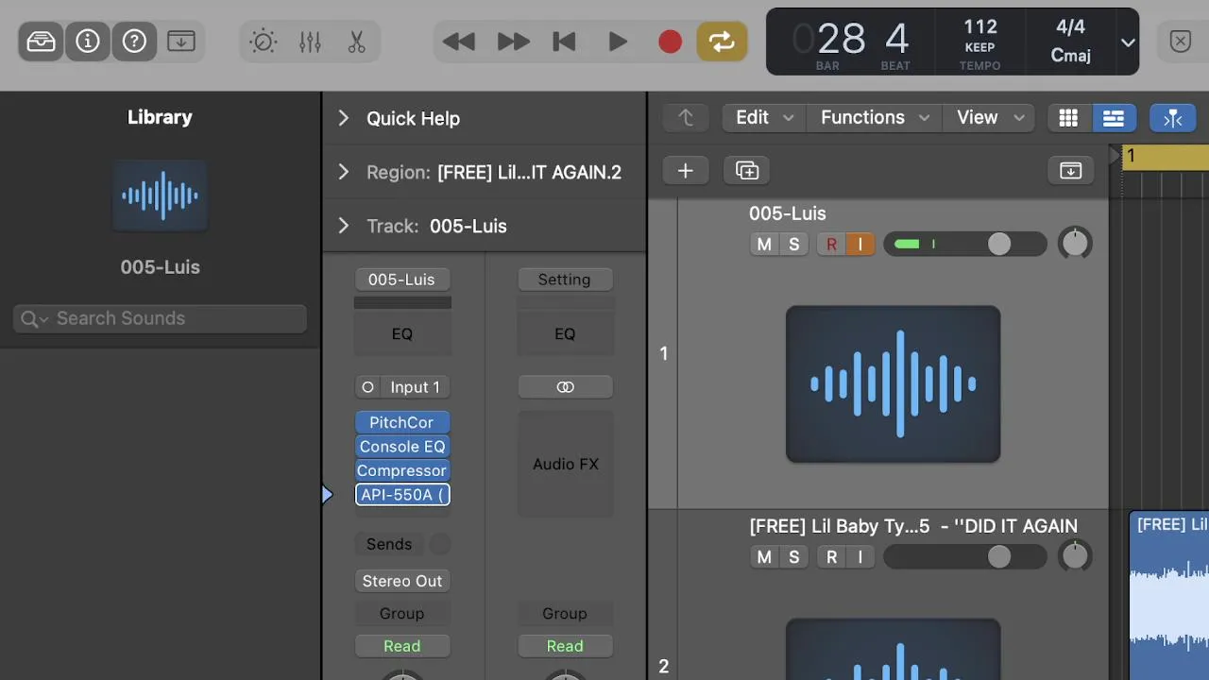Solo the 005-Luis track
1209x680 pixels.
pyautogui.click(x=793, y=245)
